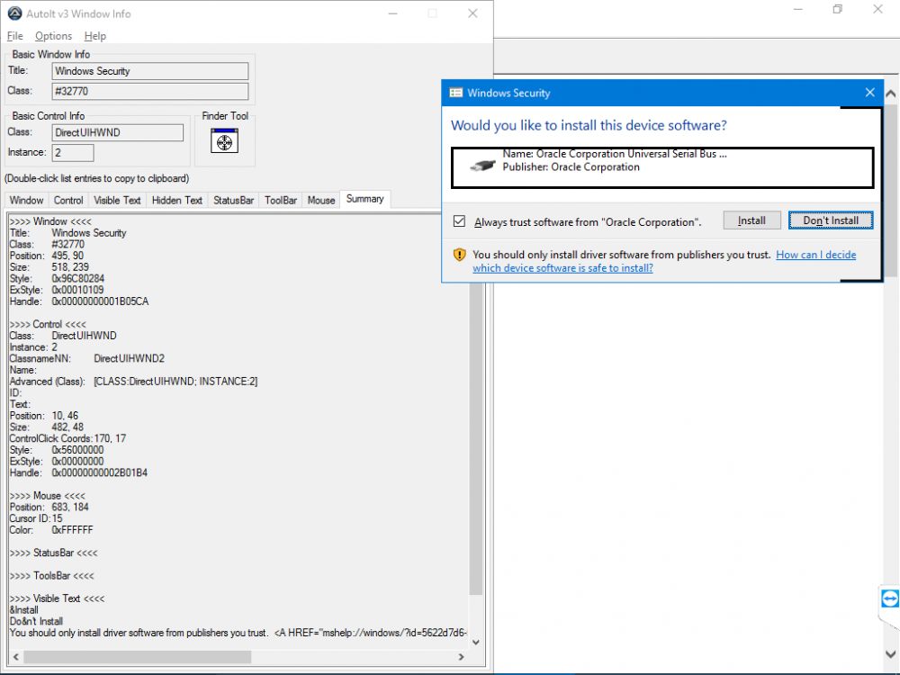Image resolution: width=900 pixels, height=675 pixels.
Task: Click the Finder Tool crosshair icon
Action: pyautogui.click(x=224, y=141)
